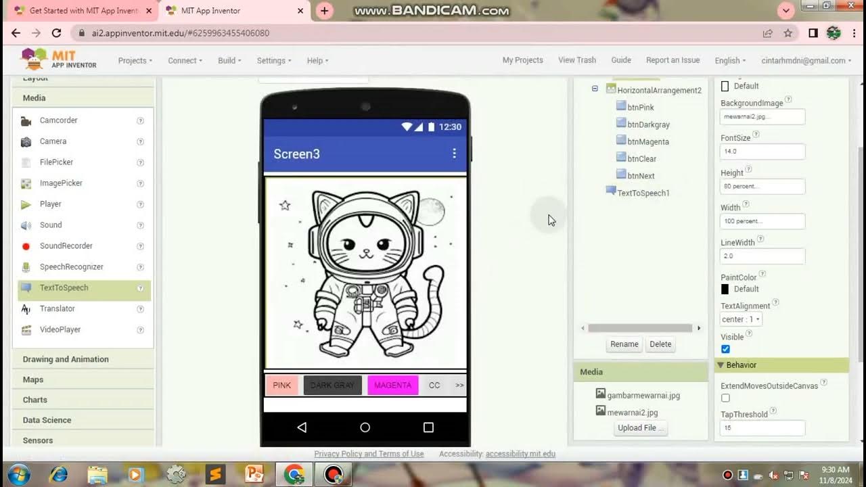Viewport: 866px width, 487px height.
Task: Open help for Camcorder component
Action: click(140, 121)
